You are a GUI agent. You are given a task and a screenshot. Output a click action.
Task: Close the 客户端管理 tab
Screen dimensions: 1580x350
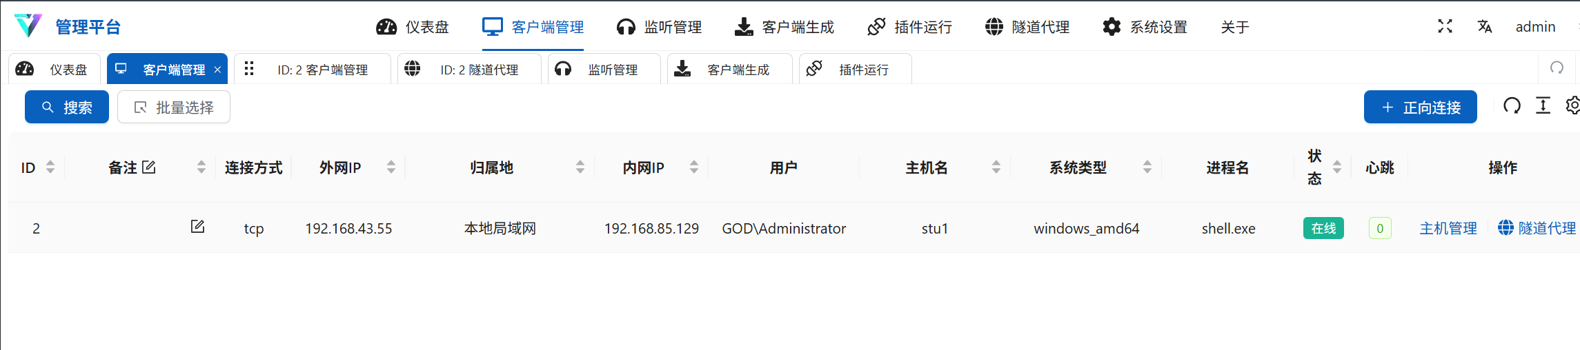point(217,70)
